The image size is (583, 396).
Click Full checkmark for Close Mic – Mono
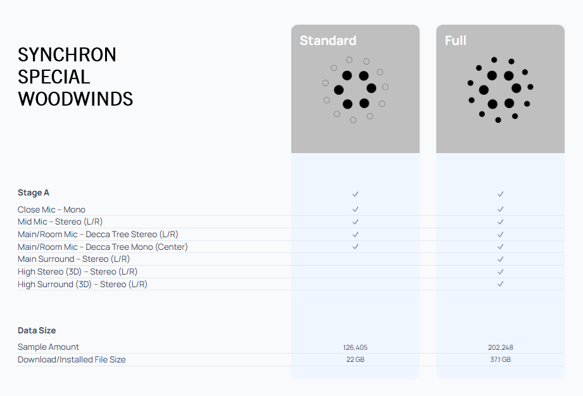tap(500, 209)
